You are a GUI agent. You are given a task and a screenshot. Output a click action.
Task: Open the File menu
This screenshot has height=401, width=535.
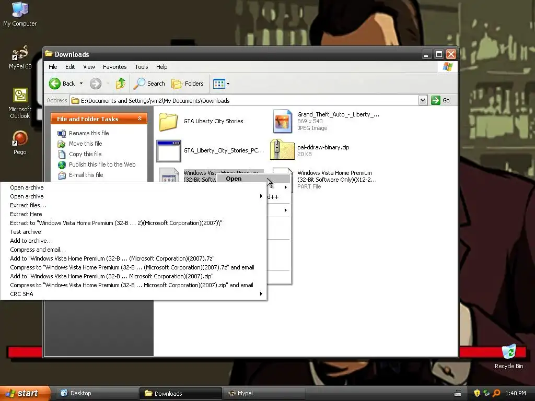(x=53, y=67)
